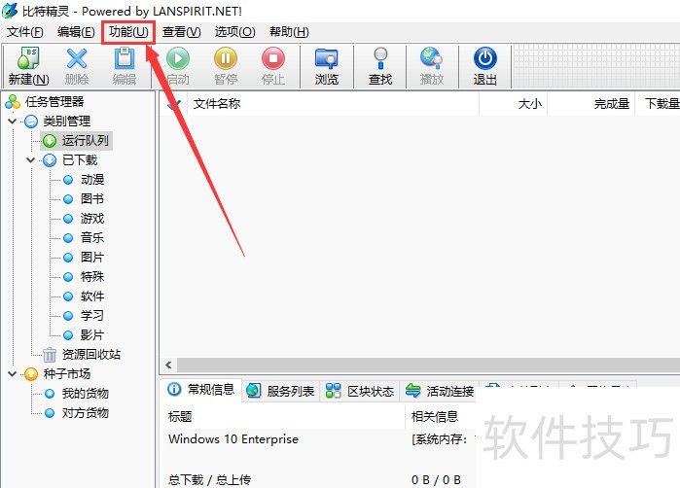Select the 游戏 category
680x488 pixels.
coord(92,219)
